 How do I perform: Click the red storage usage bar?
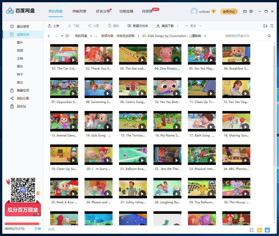tap(22, 224)
